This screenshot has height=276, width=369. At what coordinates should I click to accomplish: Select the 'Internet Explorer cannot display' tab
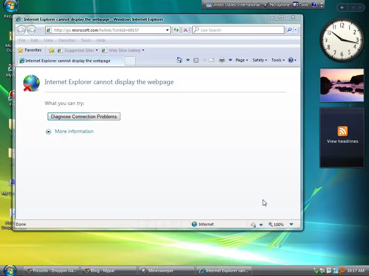click(x=71, y=61)
